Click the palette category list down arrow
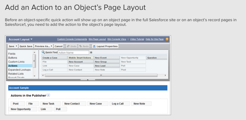246x120 pixels. (x=34, y=76)
